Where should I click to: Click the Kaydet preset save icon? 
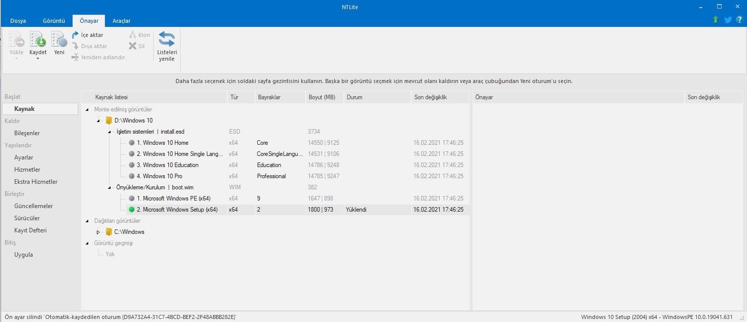click(x=38, y=39)
